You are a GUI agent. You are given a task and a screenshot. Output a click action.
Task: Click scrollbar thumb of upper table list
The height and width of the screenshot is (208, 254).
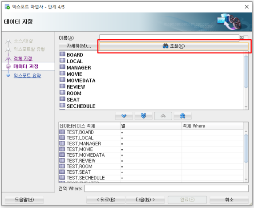246,72
